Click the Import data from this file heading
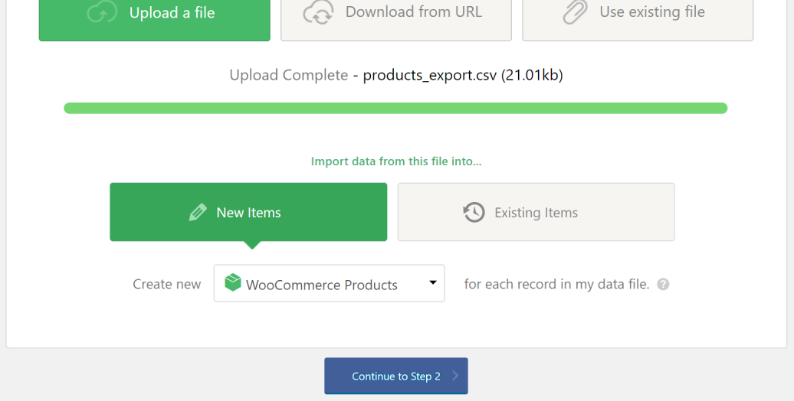The height and width of the screenshot is (401, 794). click(396, 161)
